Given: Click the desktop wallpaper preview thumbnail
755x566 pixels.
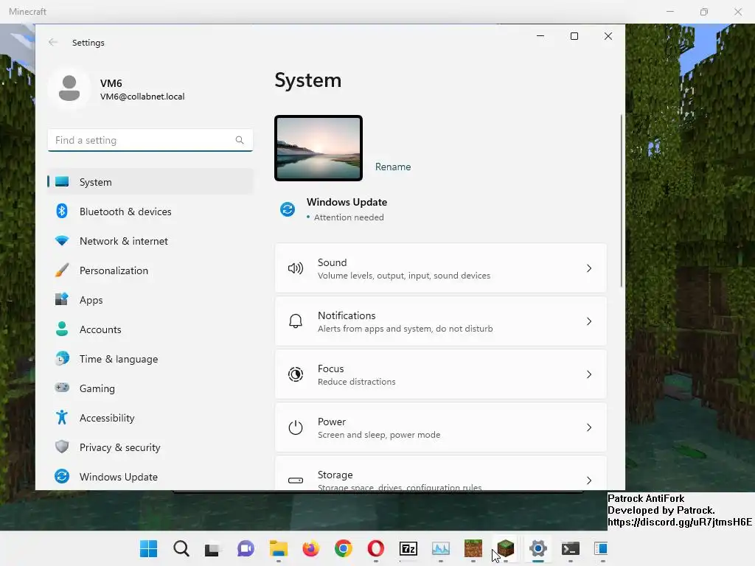Looking at the screenshot, I should (x=319, y=148).
